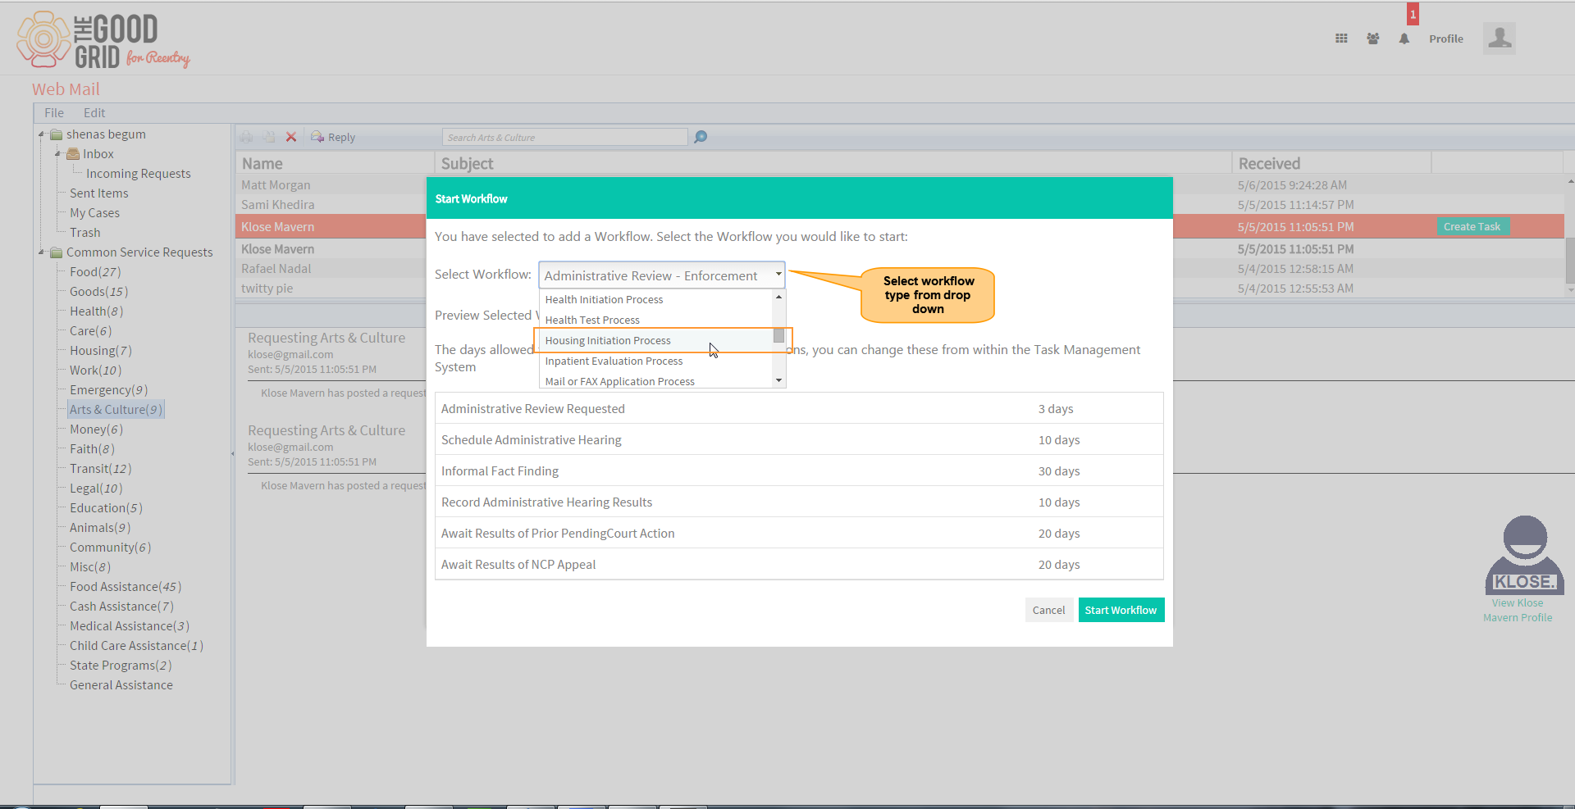Click the Klose avatar image
This screenshot has height=809, width=1575.
1525,555
